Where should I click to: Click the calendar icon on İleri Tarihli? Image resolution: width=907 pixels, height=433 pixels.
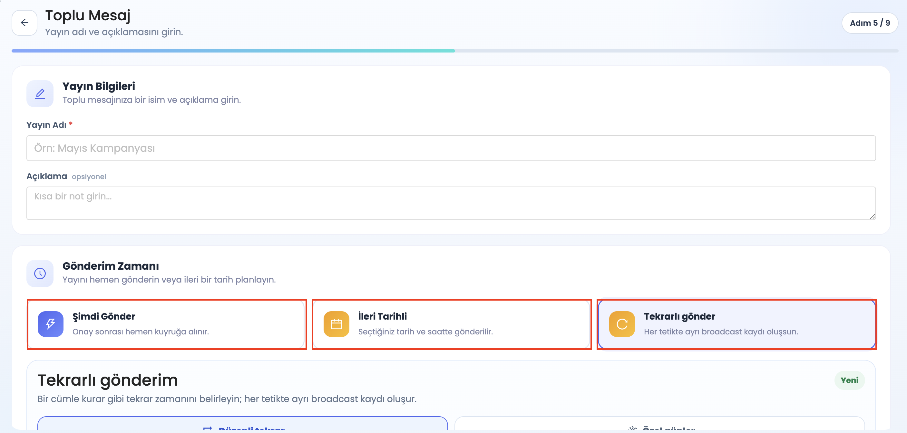[336, 324]
